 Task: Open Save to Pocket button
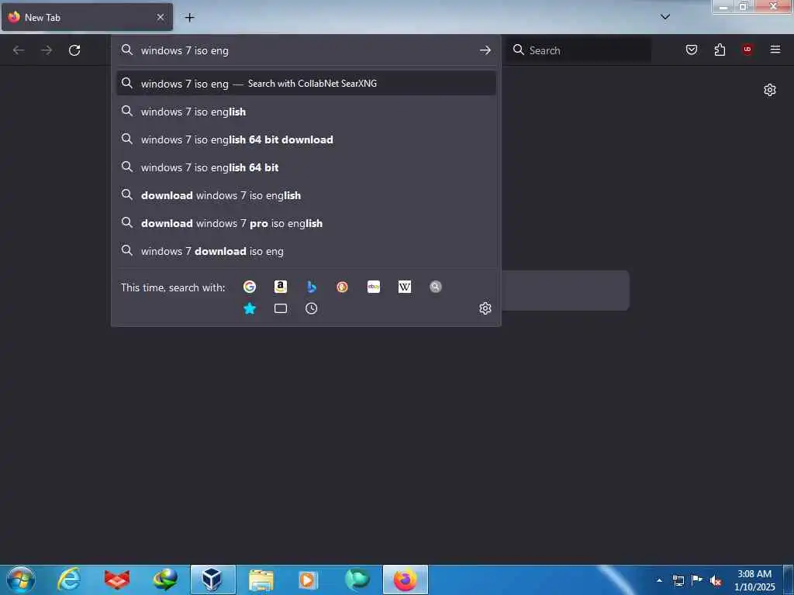(692, 50)
